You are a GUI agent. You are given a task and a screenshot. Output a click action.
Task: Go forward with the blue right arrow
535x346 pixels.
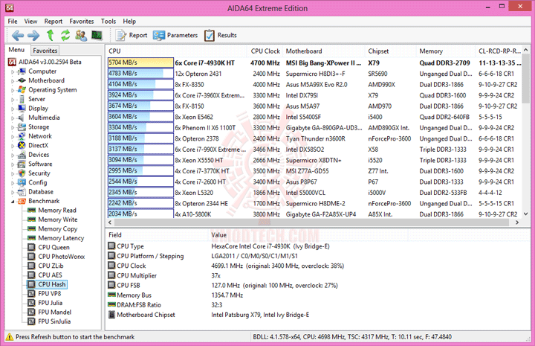(33, 35)
